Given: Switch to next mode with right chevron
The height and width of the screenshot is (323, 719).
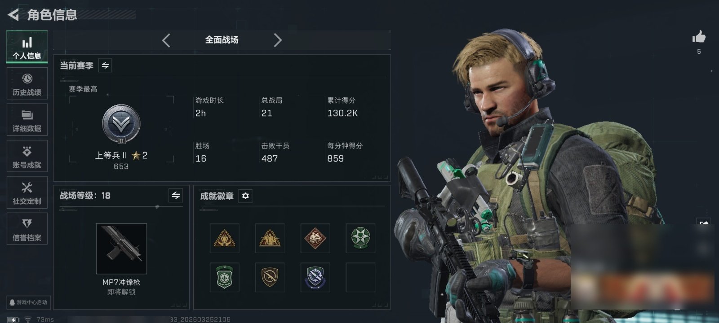Looking at the screenshot, I should tap(278, 40).
